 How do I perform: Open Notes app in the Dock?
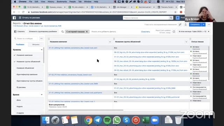[x=74, y=120]
